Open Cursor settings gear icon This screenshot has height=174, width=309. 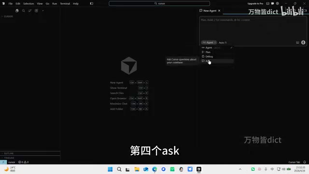point(278,3)
